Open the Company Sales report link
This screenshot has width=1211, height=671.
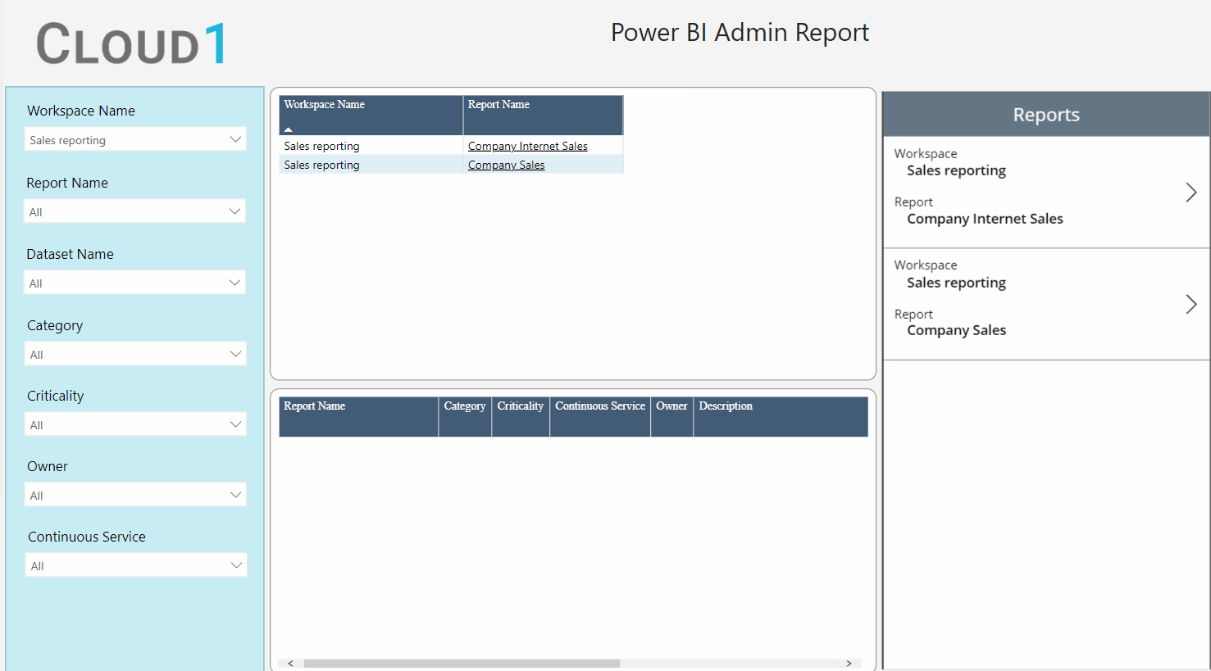pos(506,165)
